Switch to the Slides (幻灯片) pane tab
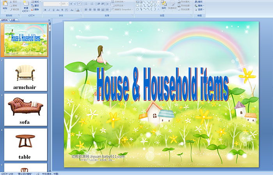The image size is (273, 175). click(5, 20)
